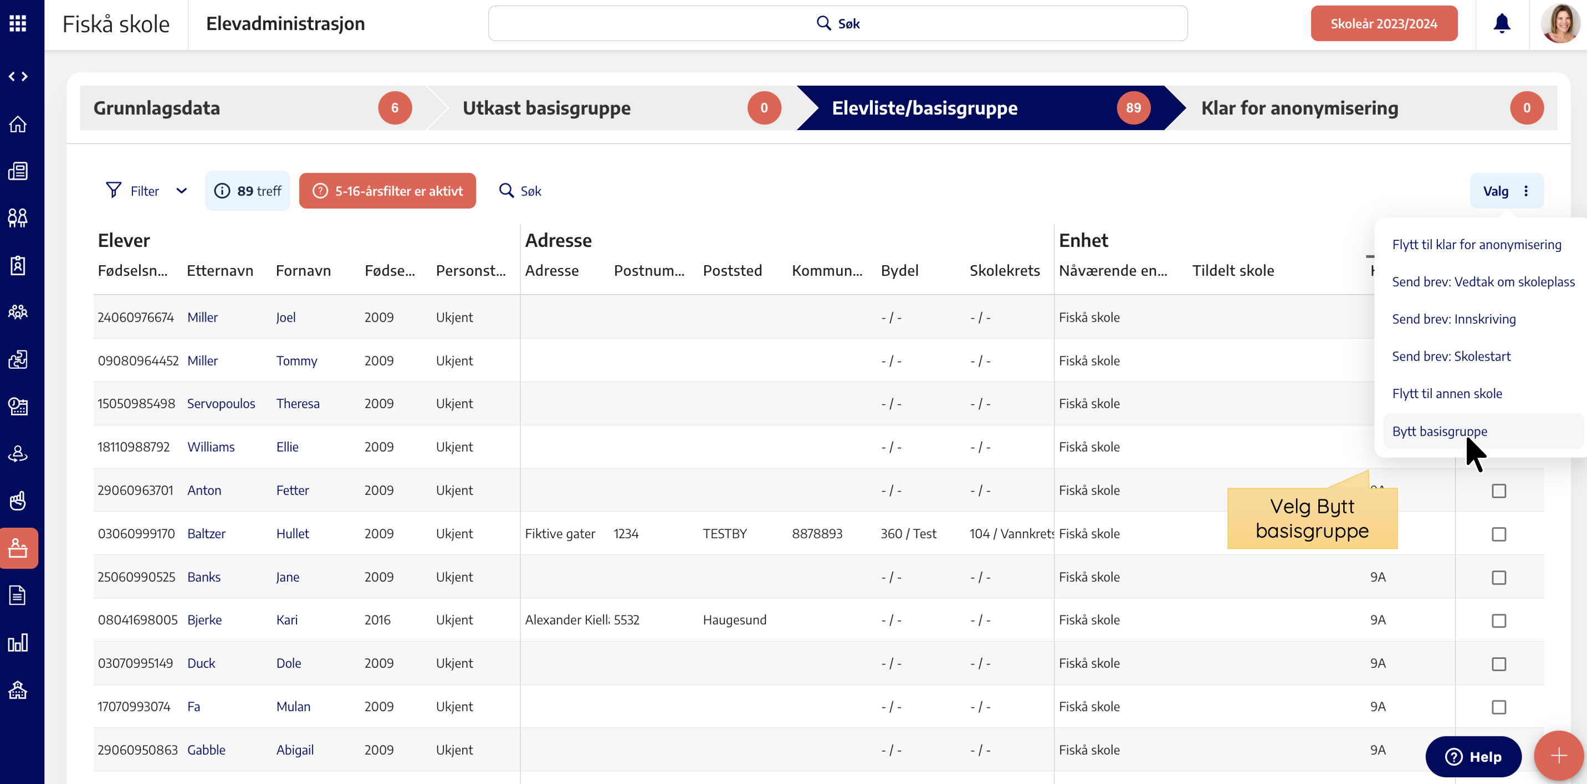Choose Send brev: Innskriving menu item
Viewport: 1587px width, 784px height.
pyautogui.click(x=1453, y=319)
